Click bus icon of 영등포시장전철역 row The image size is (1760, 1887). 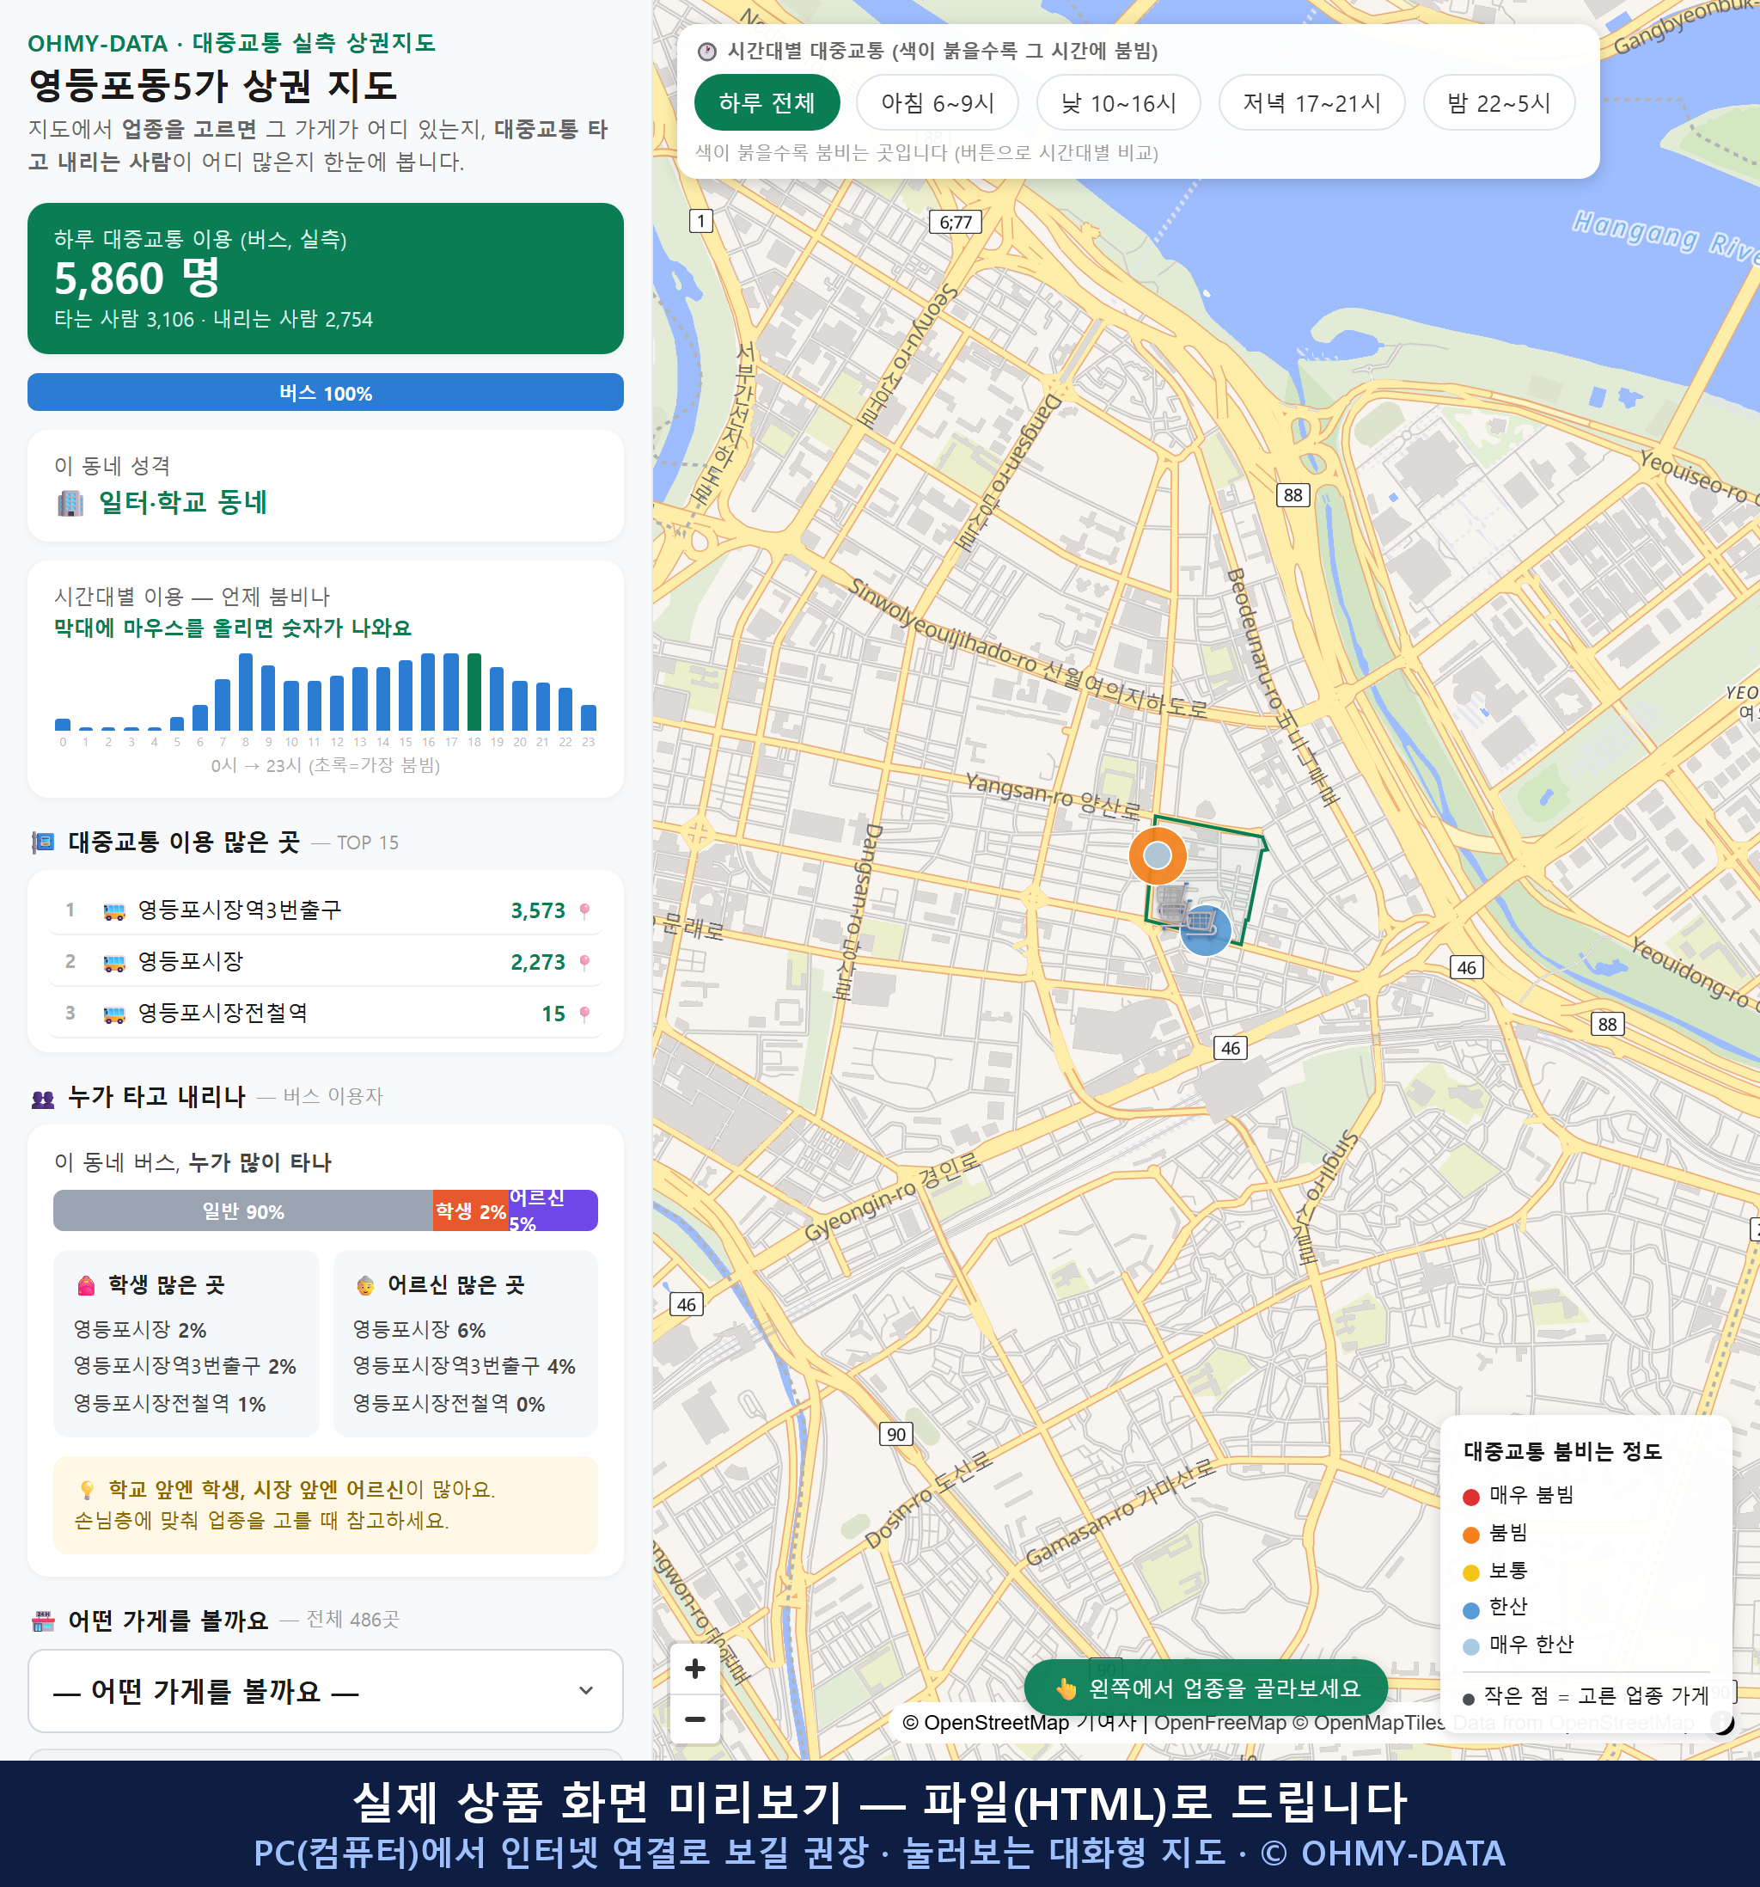pos(113,1014)
